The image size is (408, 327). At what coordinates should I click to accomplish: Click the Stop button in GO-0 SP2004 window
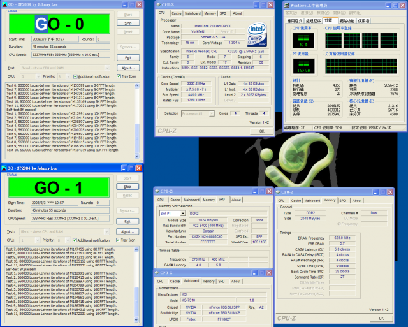coord(128,23)
